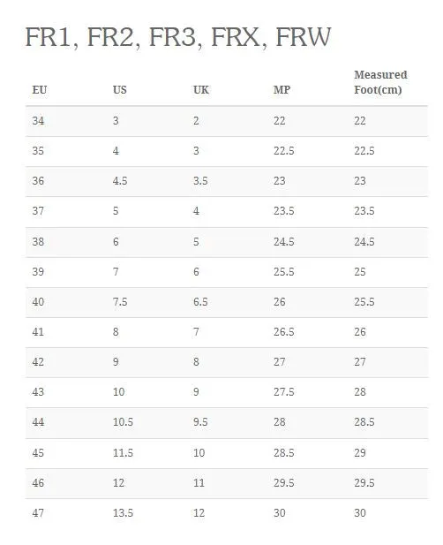Click UK size 6.5 cell
The image size is (443, 545).
click(200, 302)
